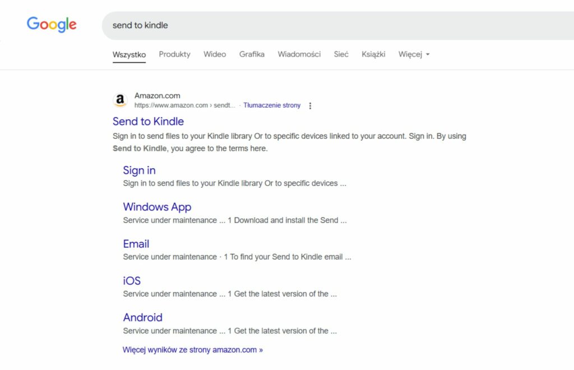Click the https://www.amazon.com URL breadcrumb

coord(185,105)
